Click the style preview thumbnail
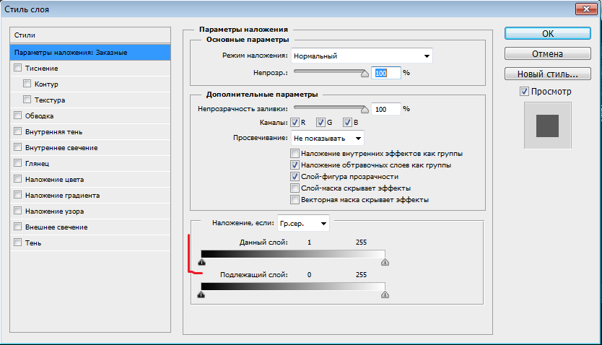The height and width of the screenshot is (345, 602). [x=547, y=126]
